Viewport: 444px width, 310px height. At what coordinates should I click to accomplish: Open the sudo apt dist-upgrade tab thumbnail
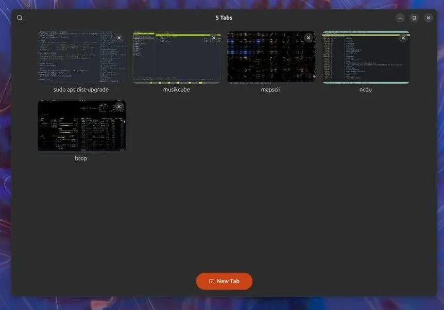[82, 57]
